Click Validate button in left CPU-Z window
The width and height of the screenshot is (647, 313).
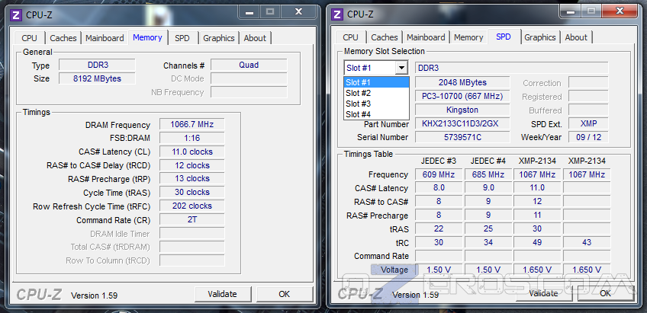click(x=223, y=294)
